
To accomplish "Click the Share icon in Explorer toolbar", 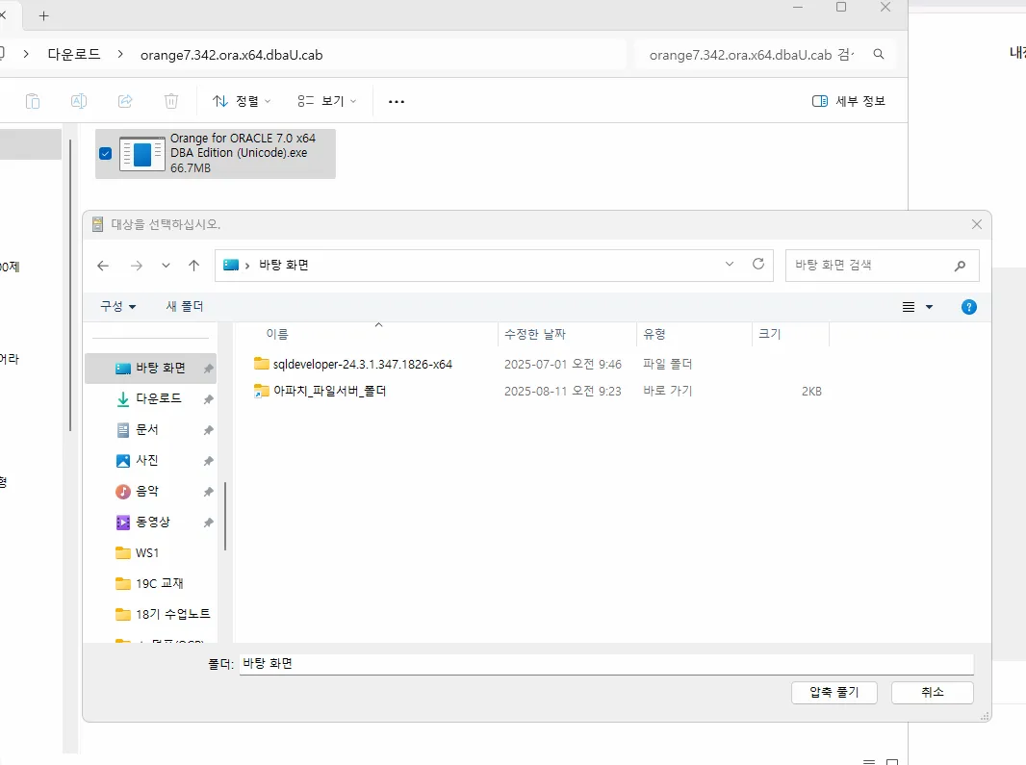I will point(125,101).
